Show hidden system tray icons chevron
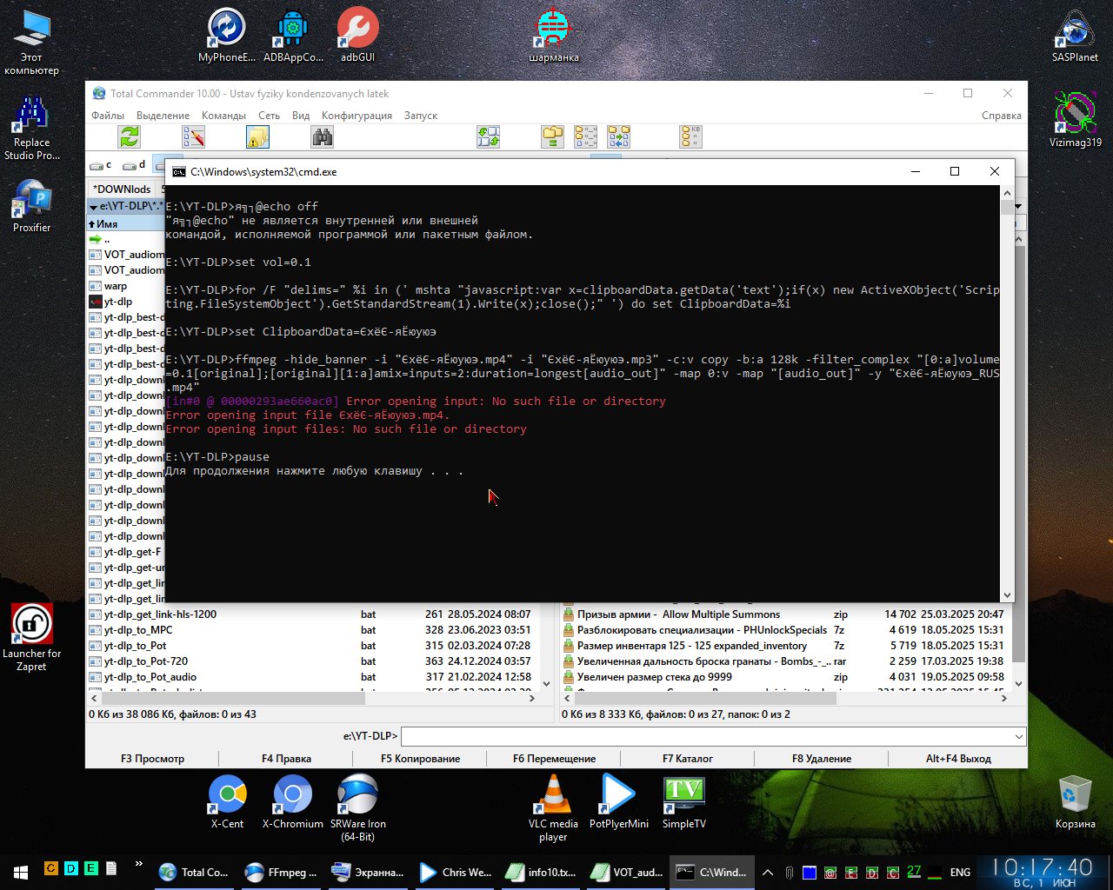 click(x=768, y=872)
